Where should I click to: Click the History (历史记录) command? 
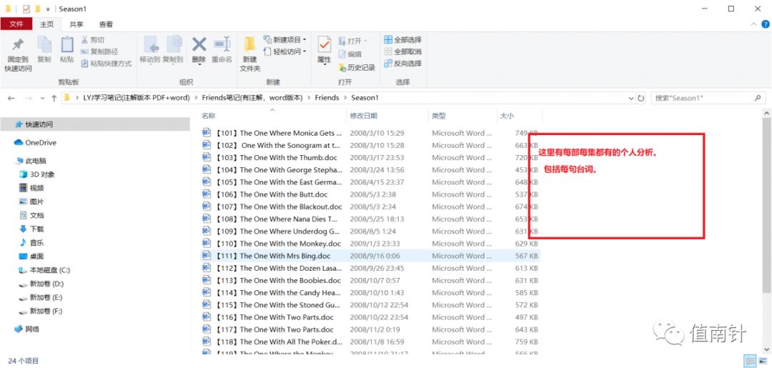tap(357, 67)
